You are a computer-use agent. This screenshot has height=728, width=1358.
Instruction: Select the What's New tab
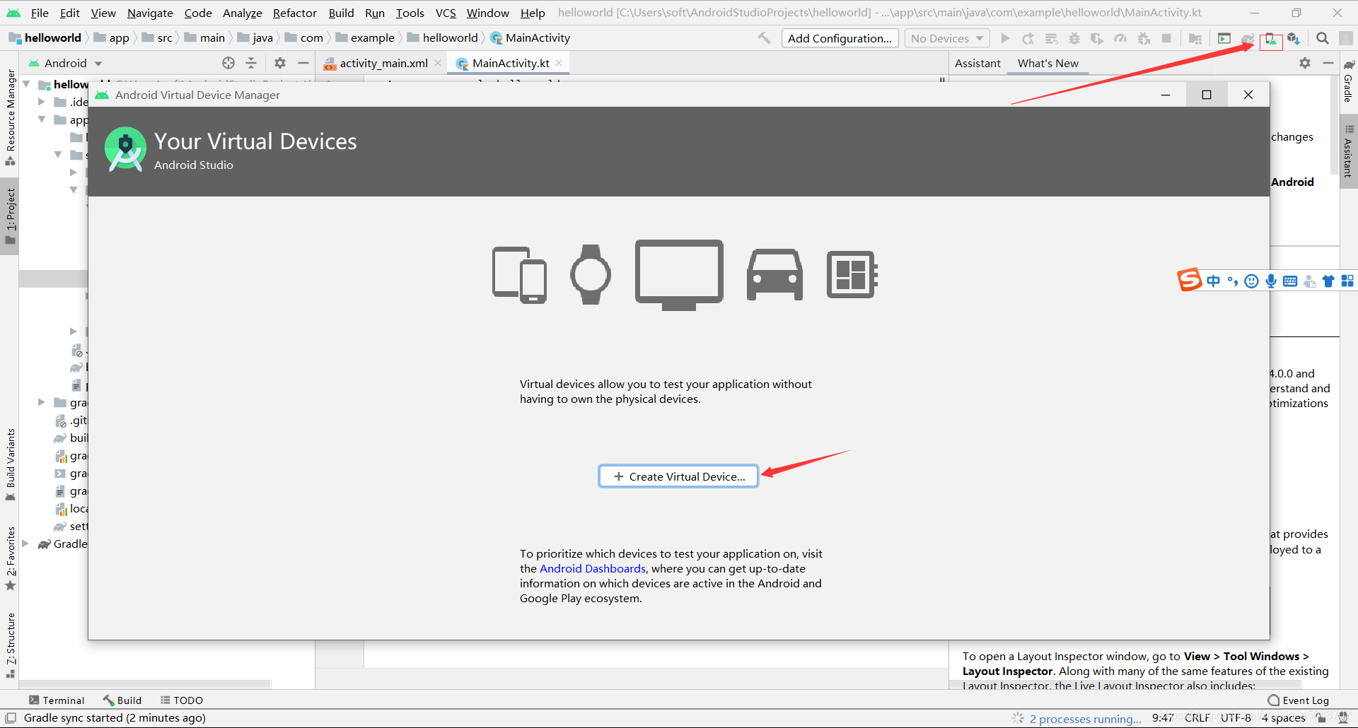(x=1047, y=63)
